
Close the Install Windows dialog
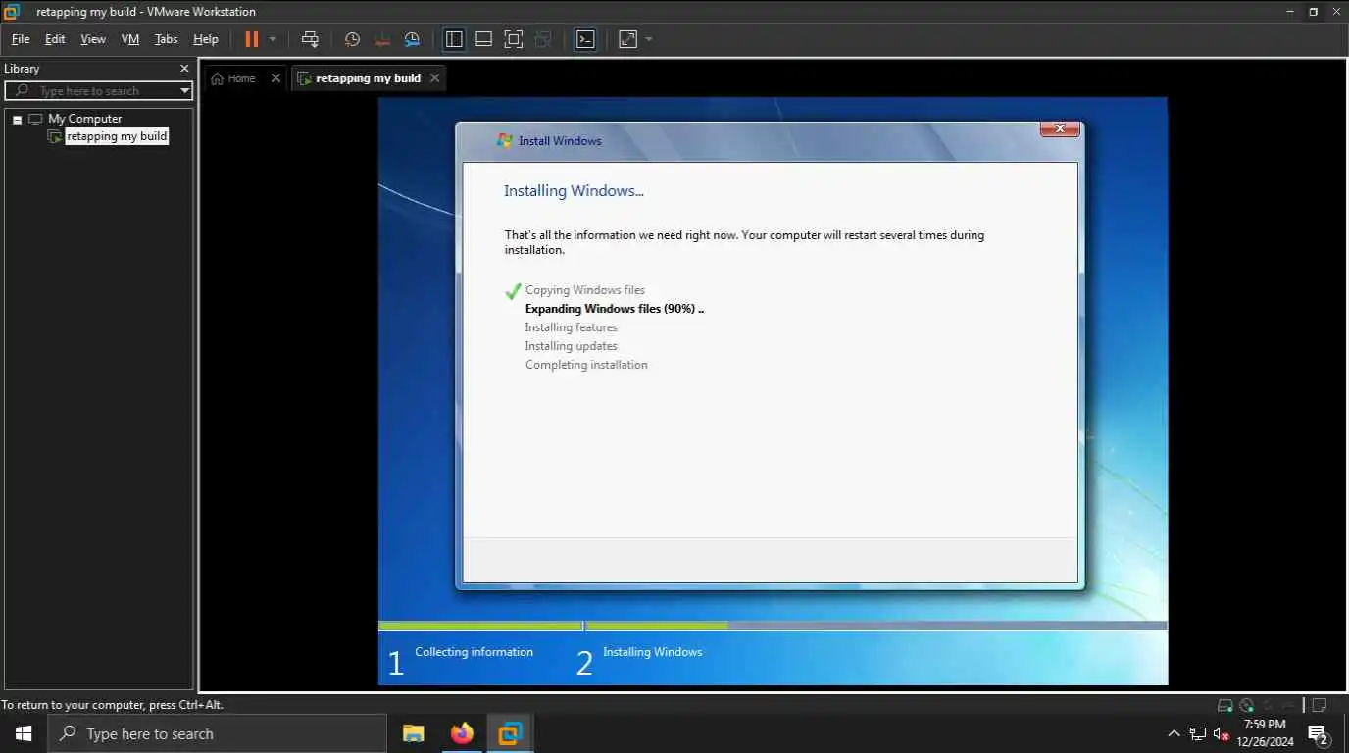point(1060,128)
